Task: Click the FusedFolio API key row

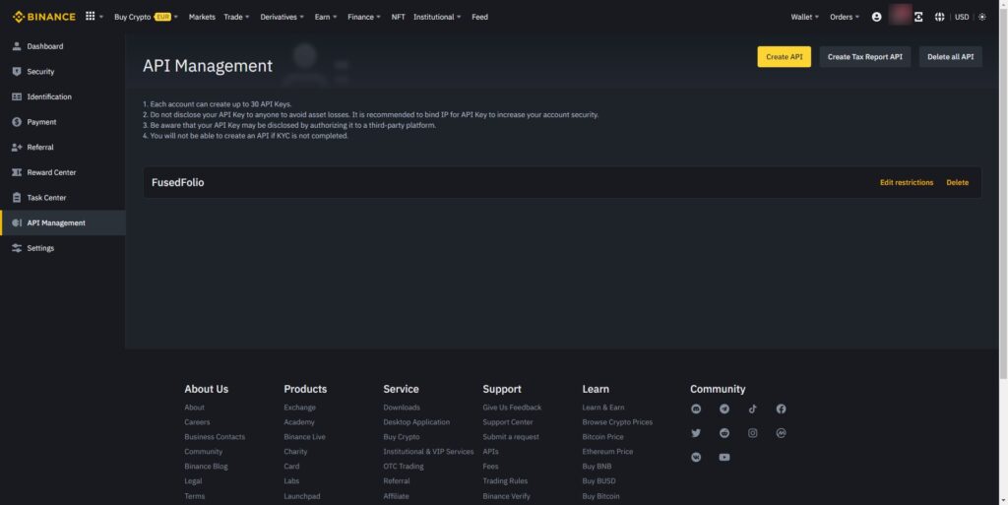Action: pyautogui.click(x=562, y=182)
